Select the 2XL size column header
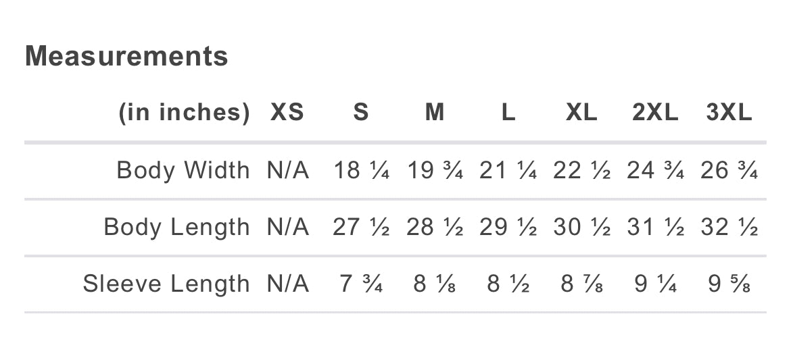The height and width of the screenshot is (337, 791). pos(655,113)
